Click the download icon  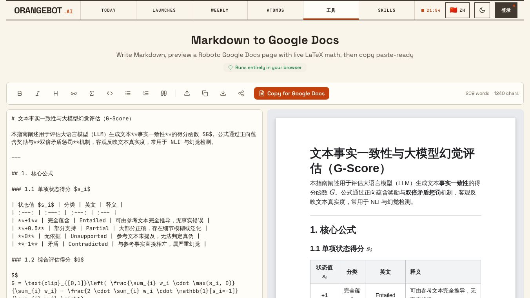(223, 93)
